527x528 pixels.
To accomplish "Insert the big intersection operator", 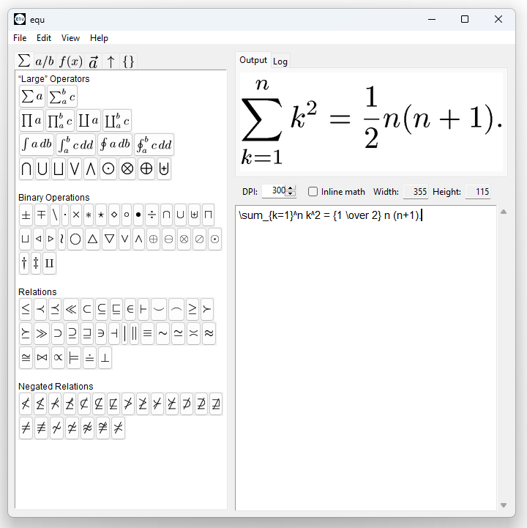I will 26,168.
